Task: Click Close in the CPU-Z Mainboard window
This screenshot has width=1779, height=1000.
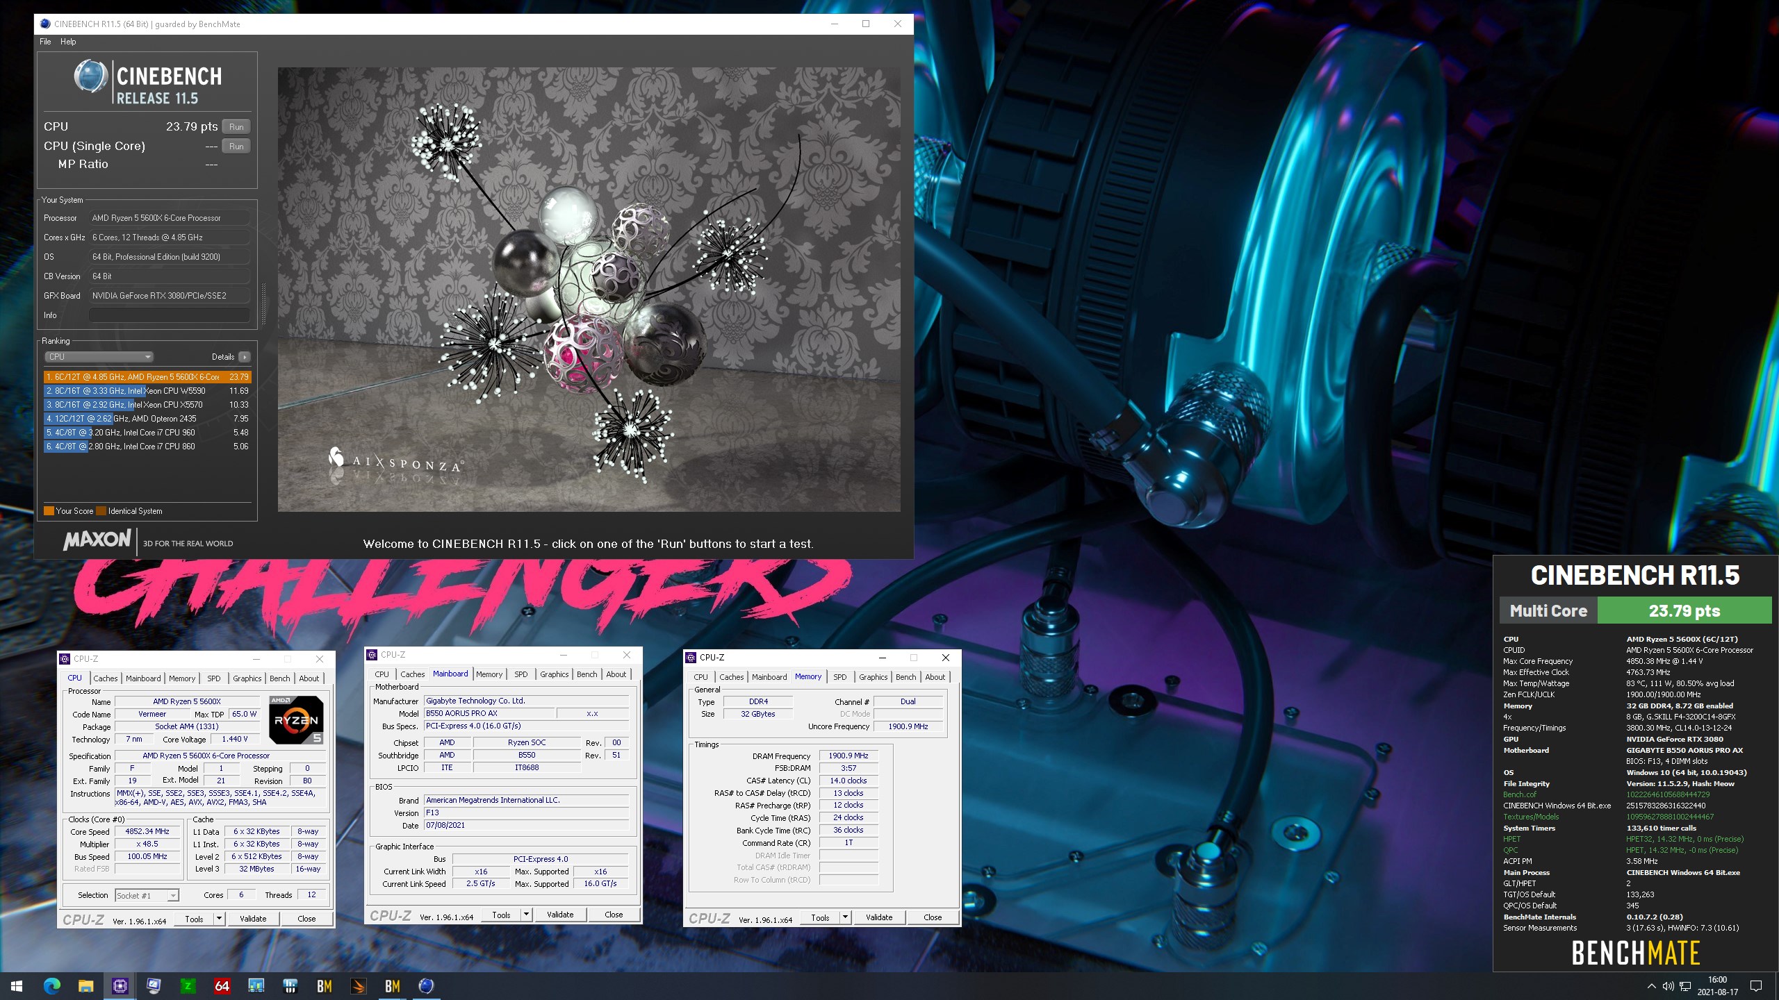Action: pyautogui.click(x=614, y=915)
